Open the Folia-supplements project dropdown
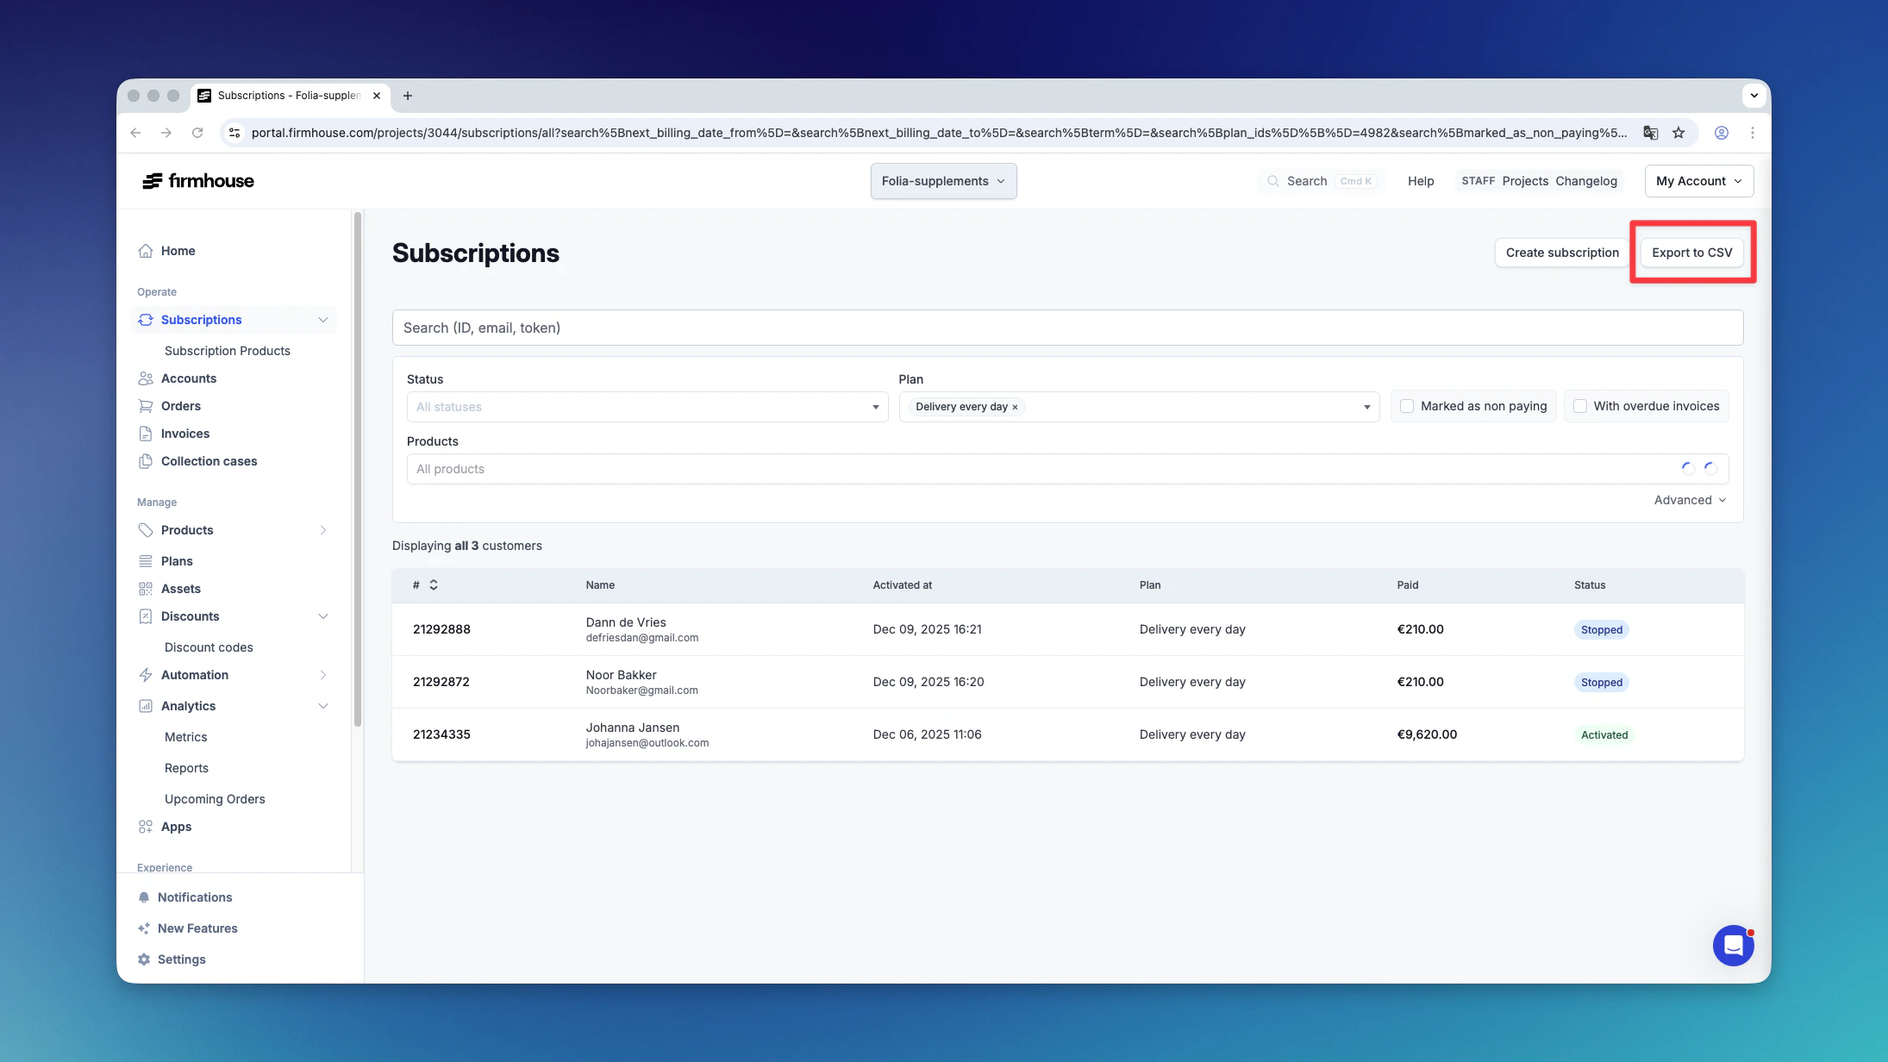The width and height of the screenshot is (1888, 1062). [x=943, y=181]
